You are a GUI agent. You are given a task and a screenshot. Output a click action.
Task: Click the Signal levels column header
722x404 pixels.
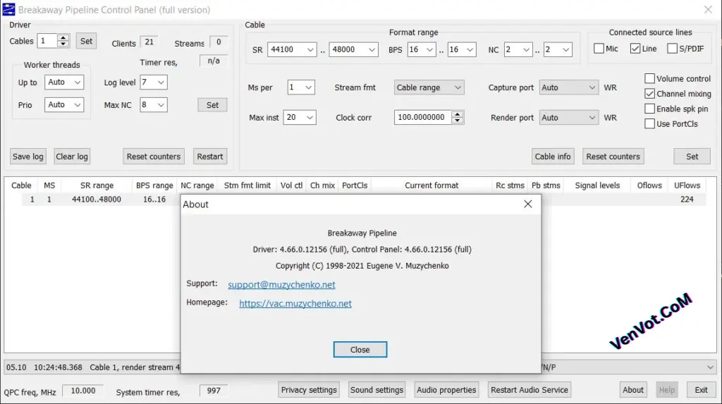(x=597, y=185)
